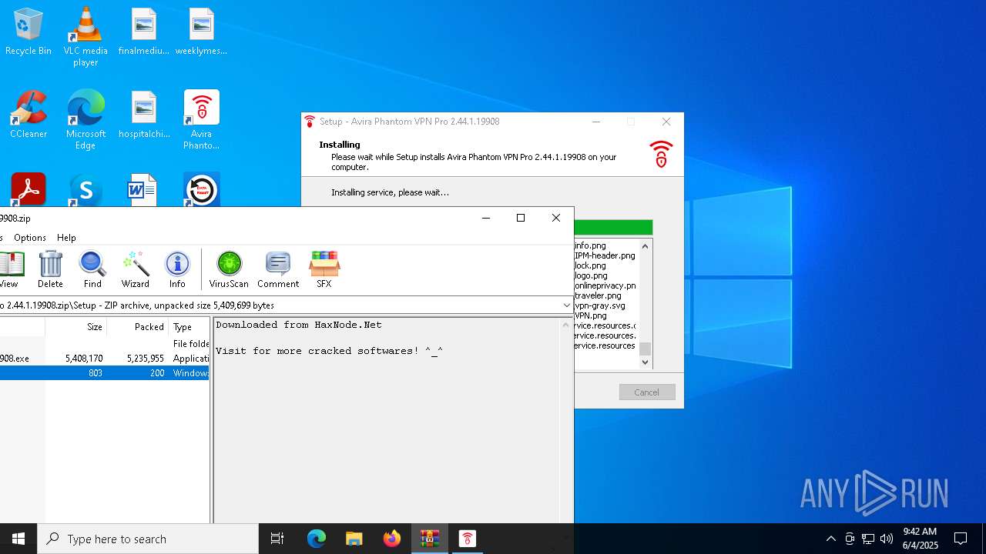The height and width of the screenshot is (554, 986).
Task: Click the network icon in system tray
Action: coord(868,539)
